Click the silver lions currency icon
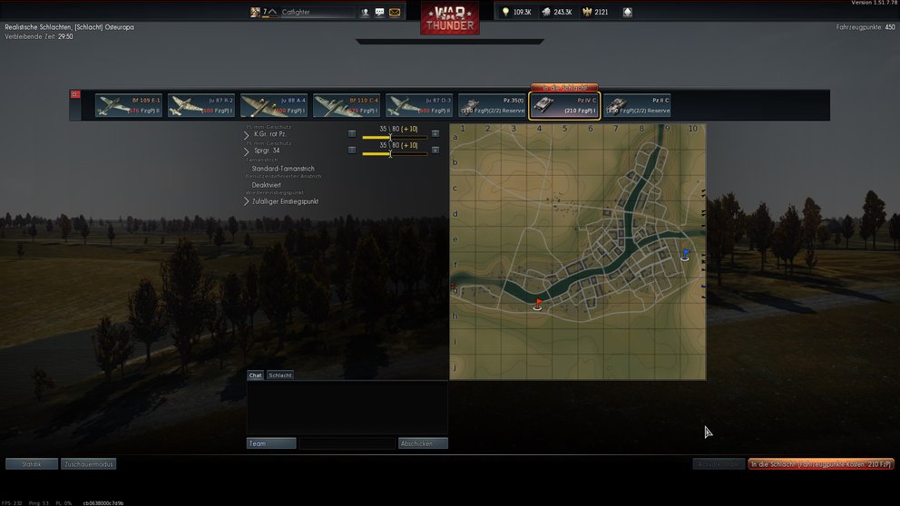The image size is (900, 506). [x=546, y=12]
